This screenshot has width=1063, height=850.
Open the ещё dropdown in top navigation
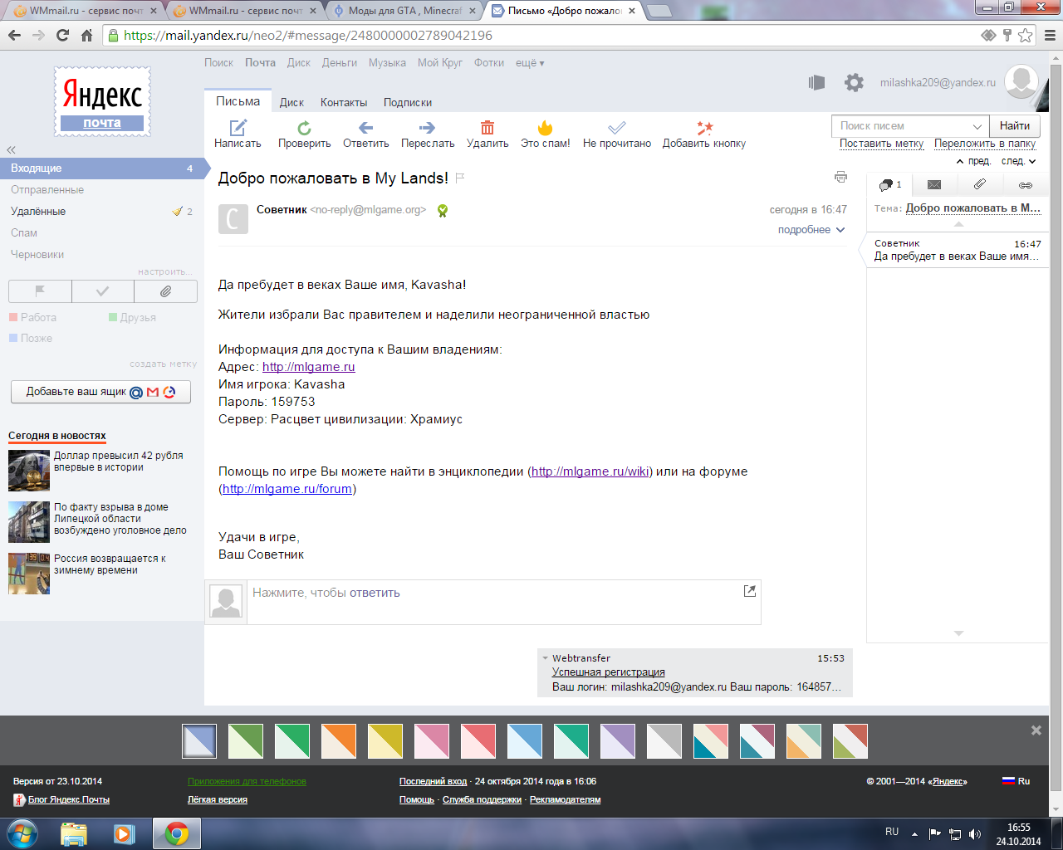coord(530,63)
